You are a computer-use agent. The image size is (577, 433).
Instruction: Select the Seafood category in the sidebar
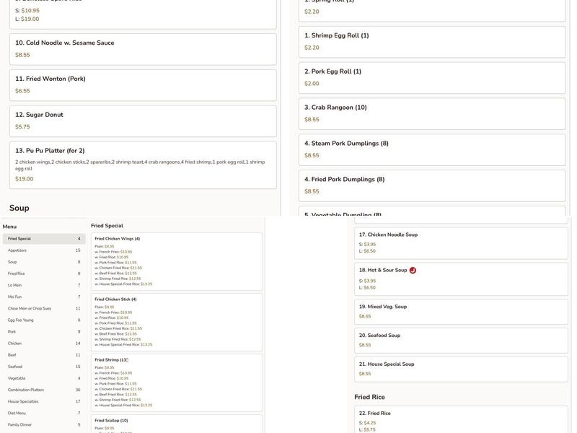pos(43,367)
